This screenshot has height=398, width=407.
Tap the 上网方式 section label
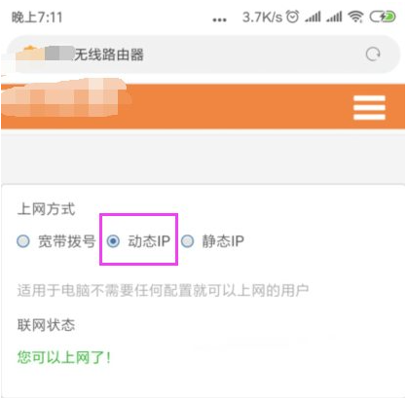46,209
